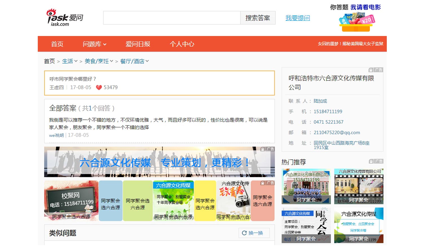Open 个人中心 in the navigation bar
The image size is (424, 246).
[x=182, y=44]
